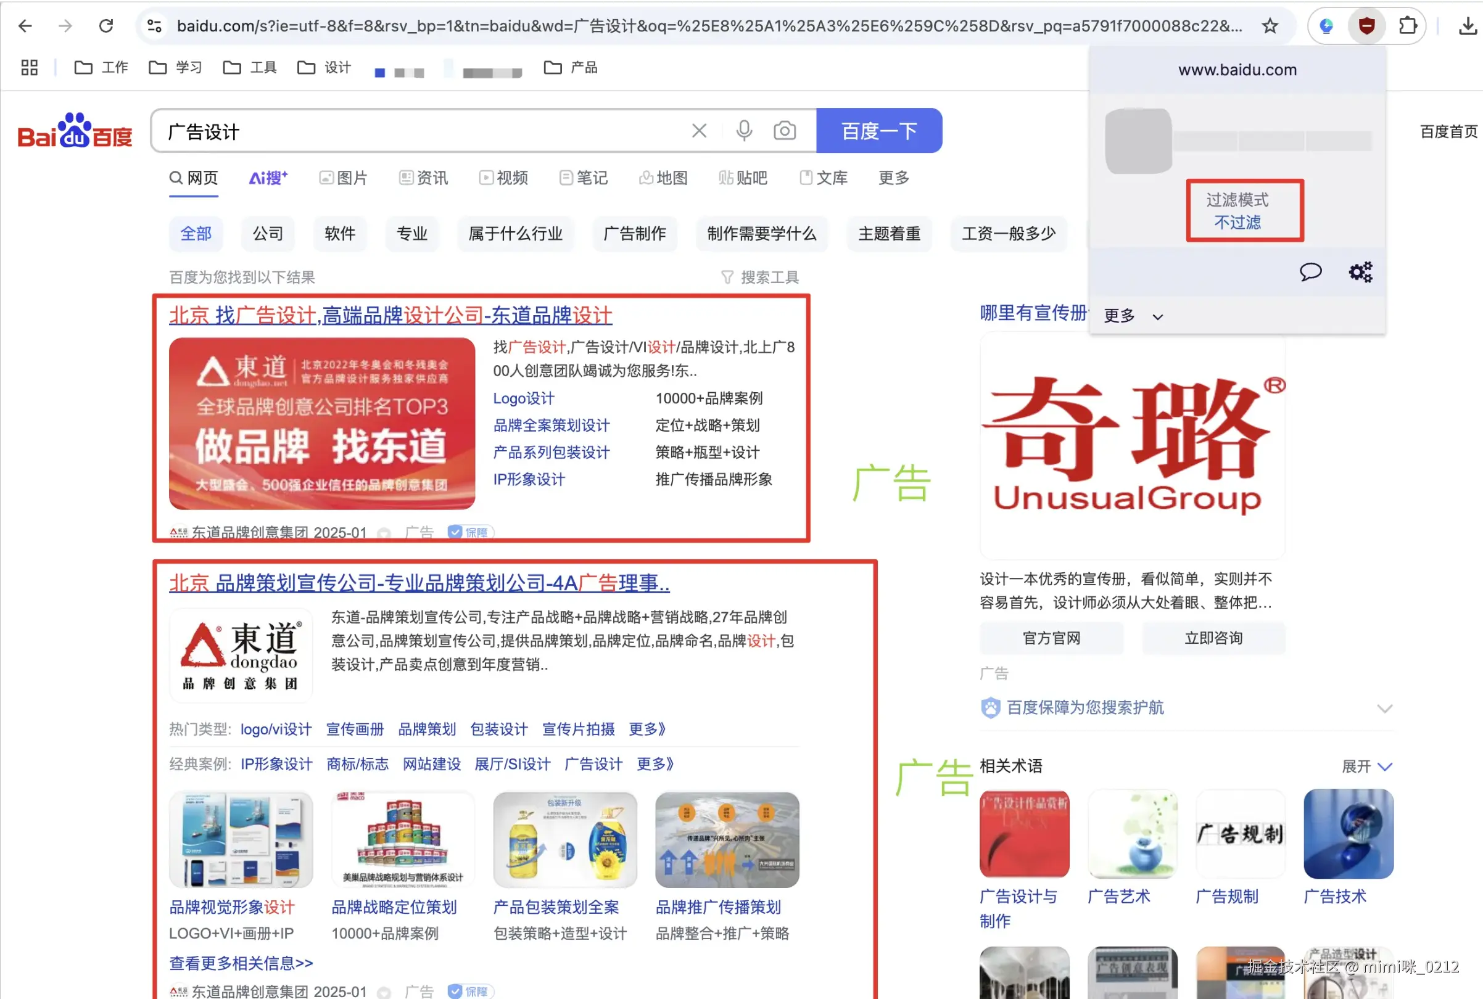Expand the 百度保障为您搜索护航 chevron

tap(1384, 709)
